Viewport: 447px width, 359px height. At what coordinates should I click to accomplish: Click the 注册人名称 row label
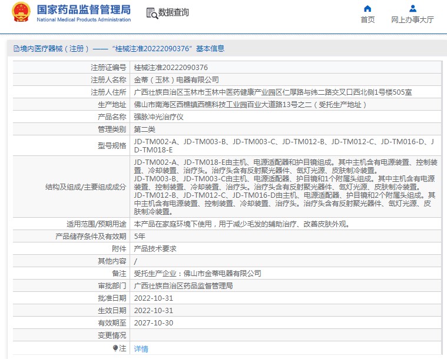108,80
